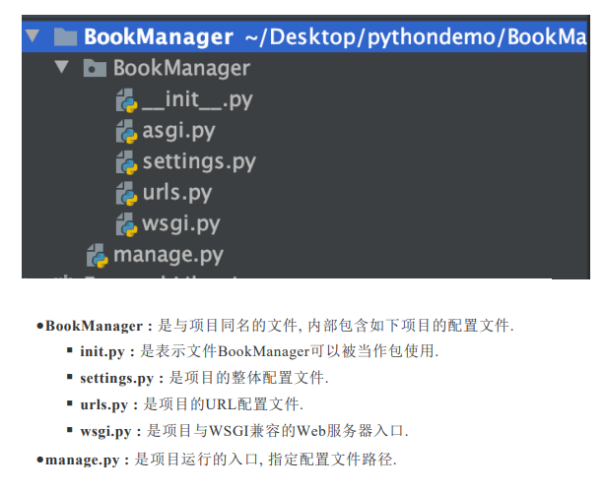Collapse the inner BookManager package folder
This screenshot has width=605, height=491.
pos(62,67)
